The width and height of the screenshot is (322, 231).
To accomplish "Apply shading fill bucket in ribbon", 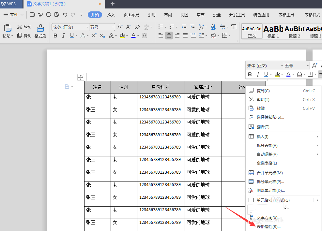I will [214, 36].
